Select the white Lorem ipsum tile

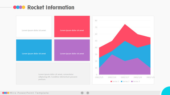(x=34, y=26)
